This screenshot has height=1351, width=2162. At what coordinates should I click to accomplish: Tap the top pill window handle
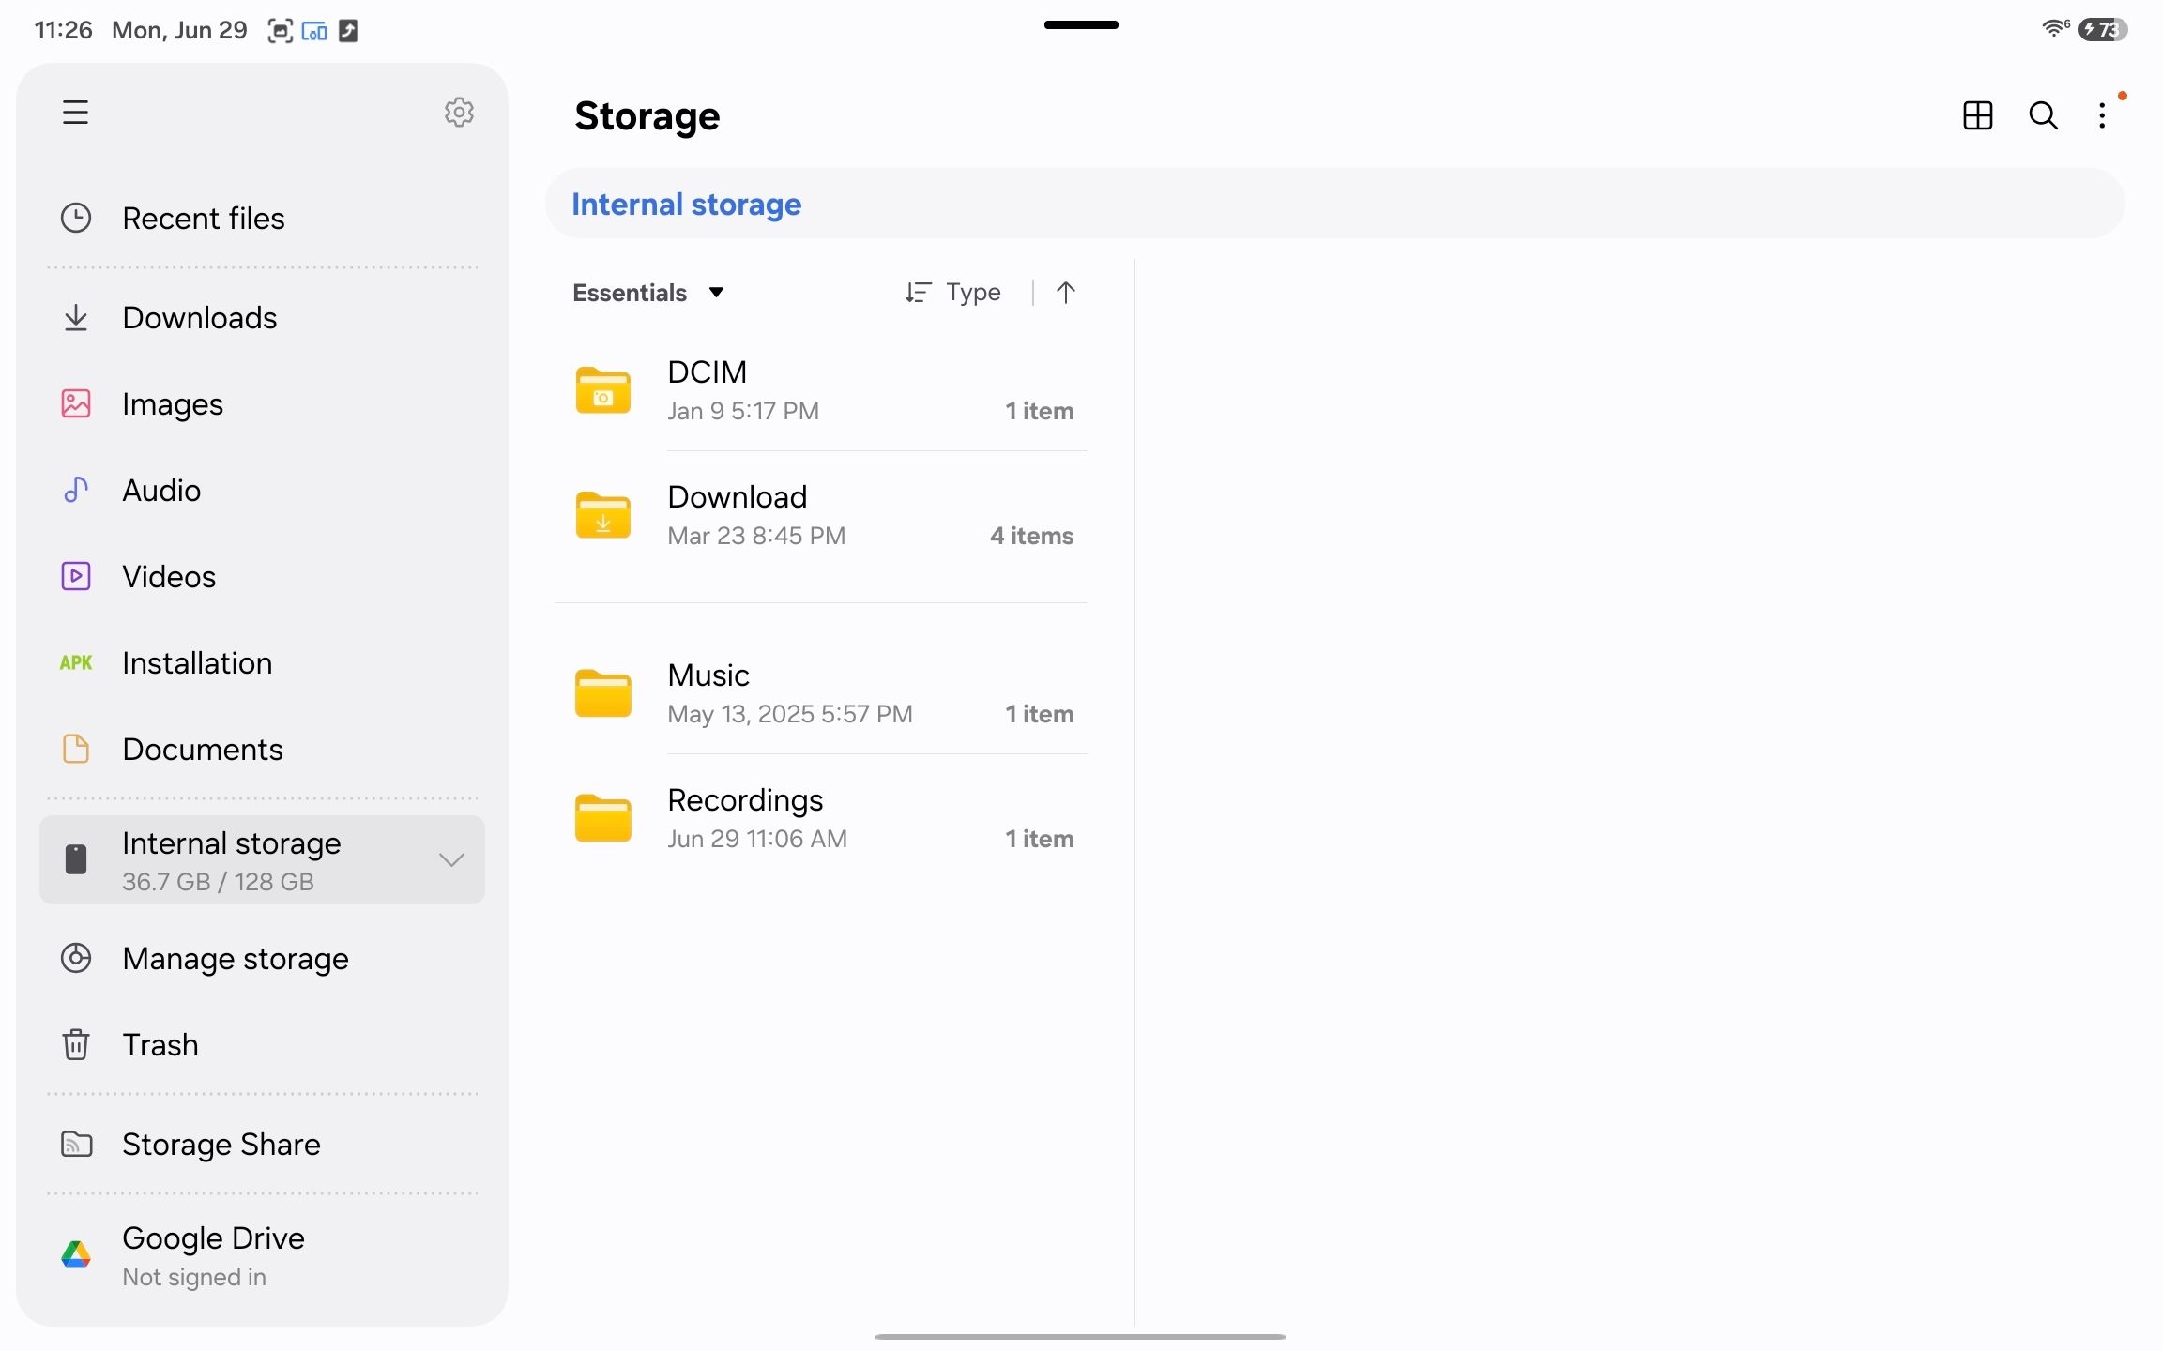click(1081, 24)
